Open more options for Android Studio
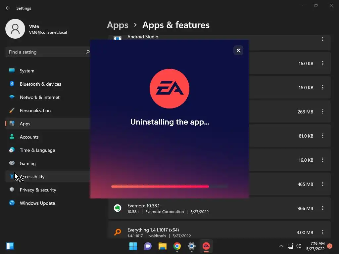This screenshot has width=339, height=254. pos(322,39)
